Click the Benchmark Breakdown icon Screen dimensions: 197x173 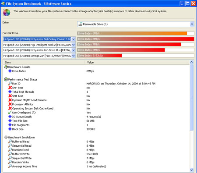click(6, 137)
